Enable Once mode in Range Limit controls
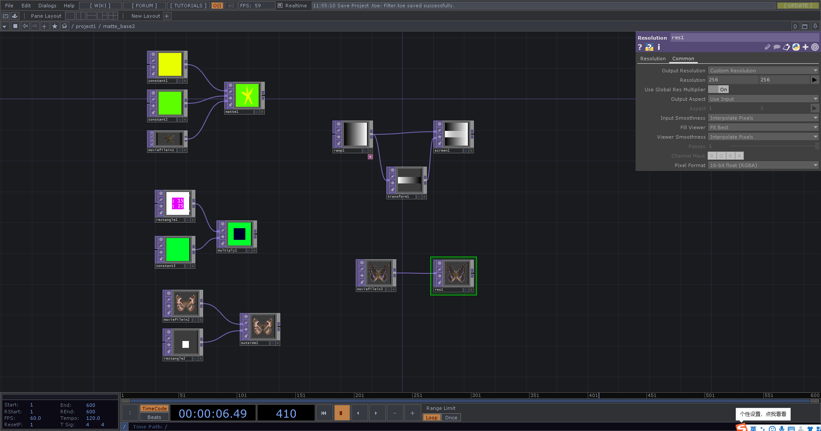Screen dimensions: 821x431 point(451,417)
